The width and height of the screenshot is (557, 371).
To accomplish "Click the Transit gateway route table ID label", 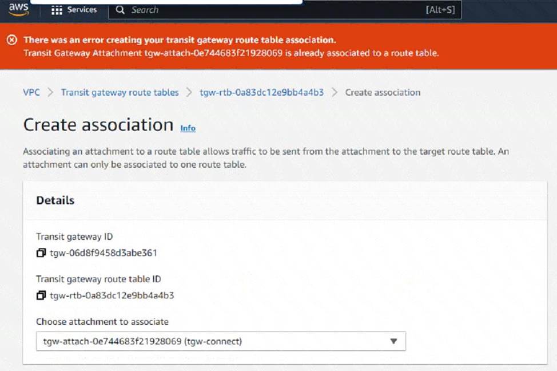I will (98, 279).
